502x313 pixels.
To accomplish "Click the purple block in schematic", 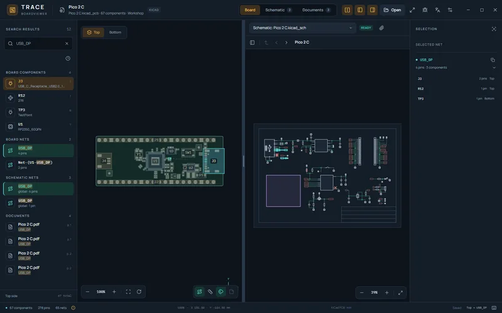I will point(284,191).
